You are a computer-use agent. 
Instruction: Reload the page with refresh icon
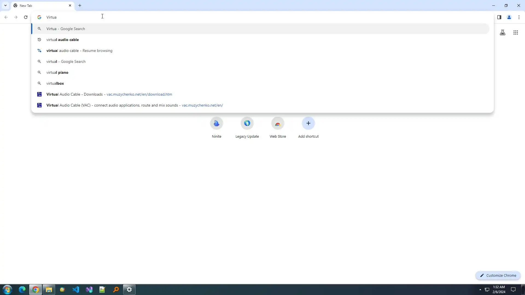click(26, 17)
